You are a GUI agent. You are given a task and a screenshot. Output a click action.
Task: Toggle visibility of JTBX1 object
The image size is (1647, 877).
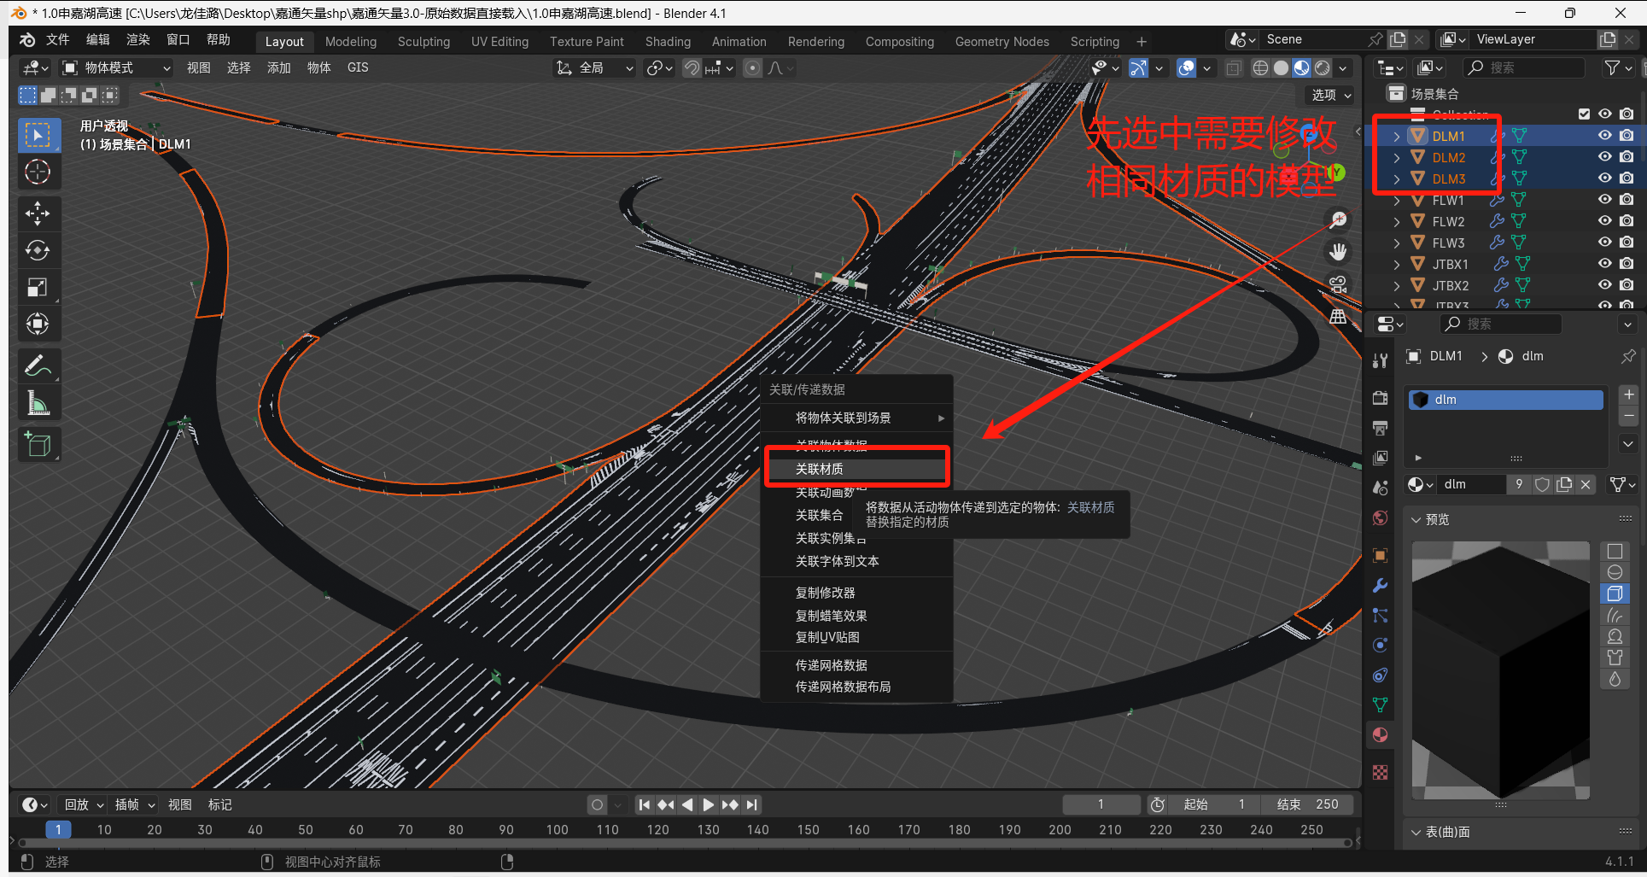pyautogui.click(x=1605, y=264)
